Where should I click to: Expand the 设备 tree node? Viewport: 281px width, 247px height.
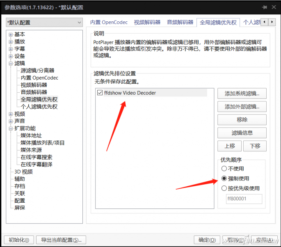[11, 56]
